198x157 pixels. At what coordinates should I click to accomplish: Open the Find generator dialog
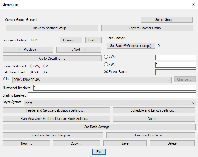(x=93, y=40)
